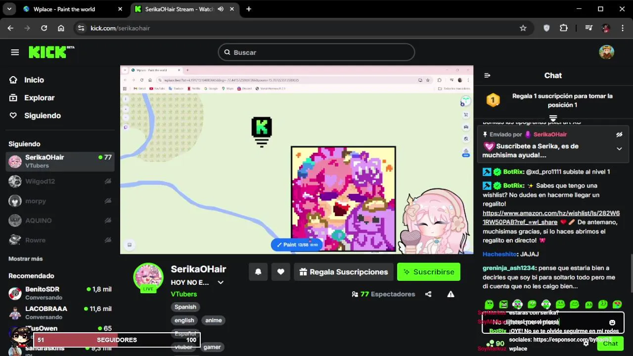Open the Chrome three-dot menu
633x356 pixels.
point(622,28)
